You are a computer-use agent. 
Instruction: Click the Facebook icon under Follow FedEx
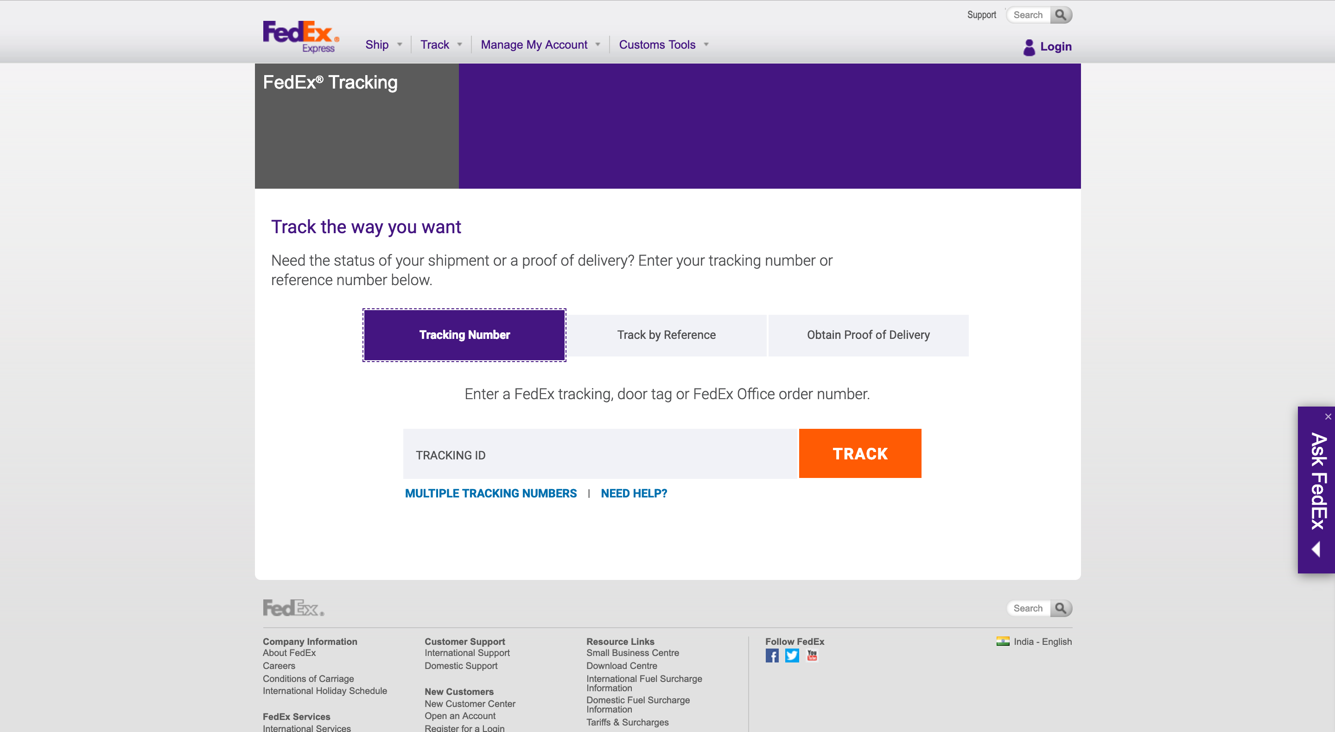pos(773,656)
